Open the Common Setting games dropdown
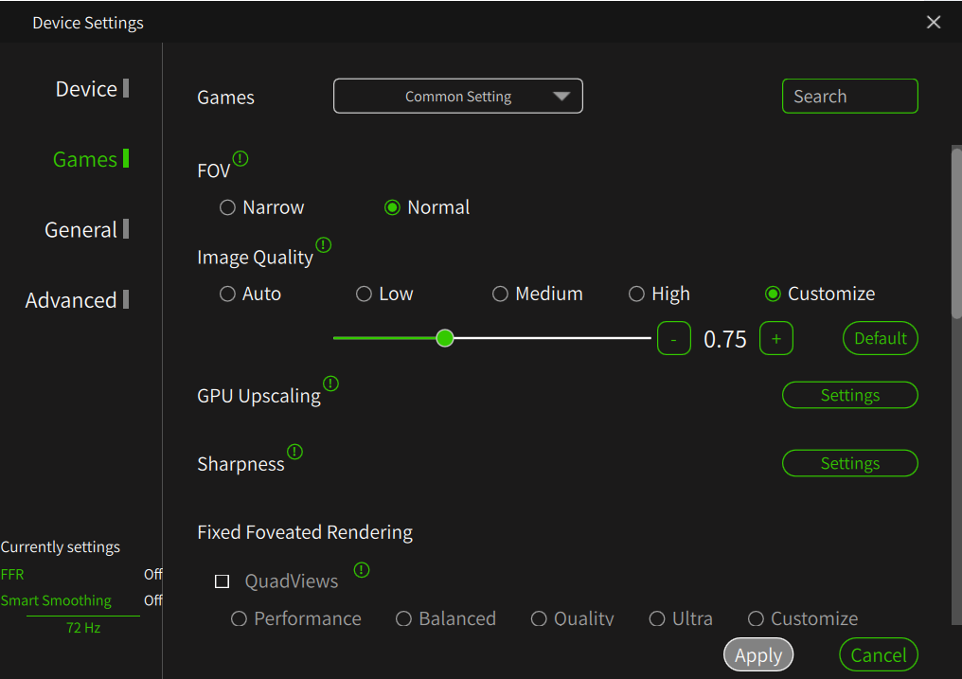The image size is (962, 679). (458, 97)
